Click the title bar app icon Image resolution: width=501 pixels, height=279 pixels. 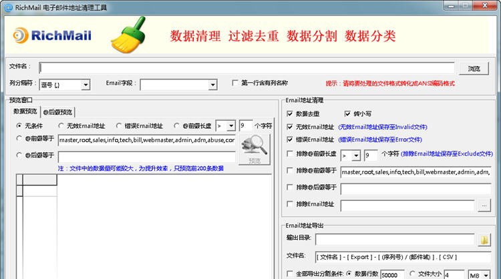pos(9,7)
